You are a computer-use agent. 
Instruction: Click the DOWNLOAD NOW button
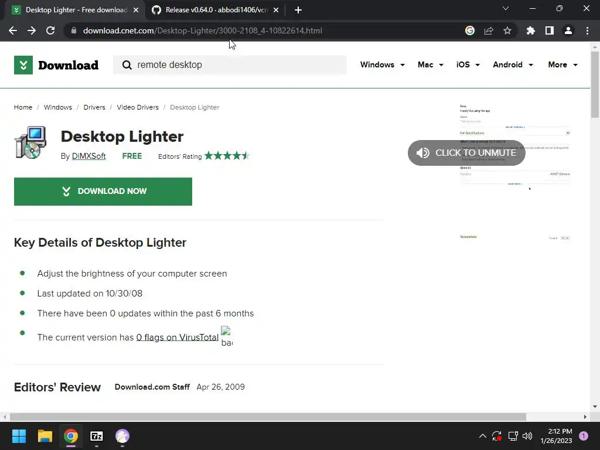pos(103,192)
